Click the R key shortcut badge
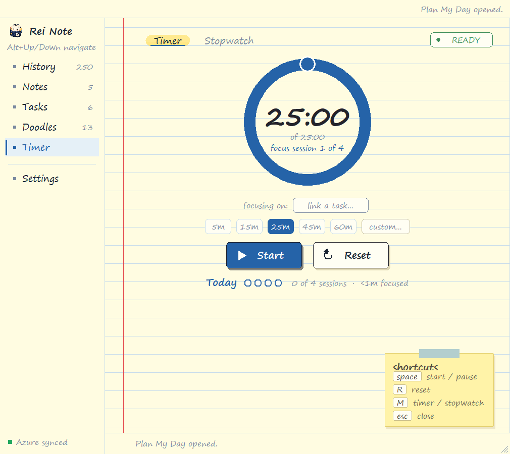This screenshot has width=510, height=454. 400,389
